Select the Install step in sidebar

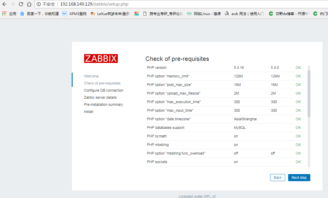pos(89,112)
